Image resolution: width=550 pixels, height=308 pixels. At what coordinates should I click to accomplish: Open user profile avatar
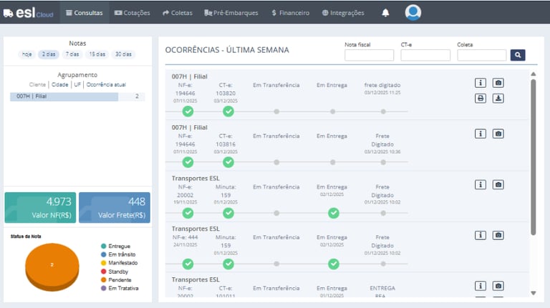point(412,13)
